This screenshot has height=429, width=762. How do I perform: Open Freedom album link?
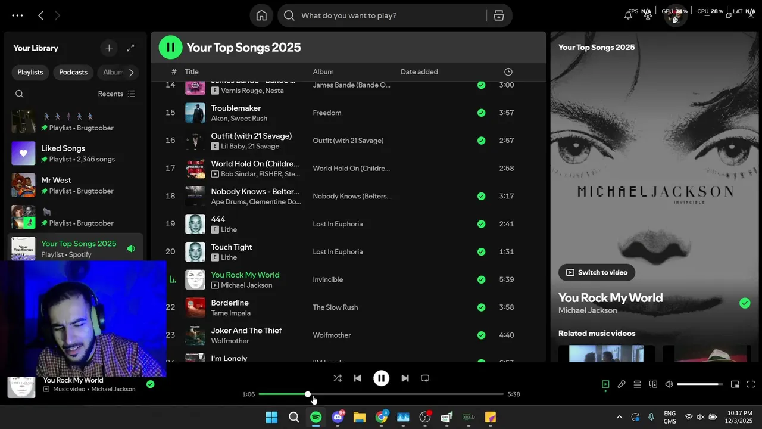[x=327, y=113]
